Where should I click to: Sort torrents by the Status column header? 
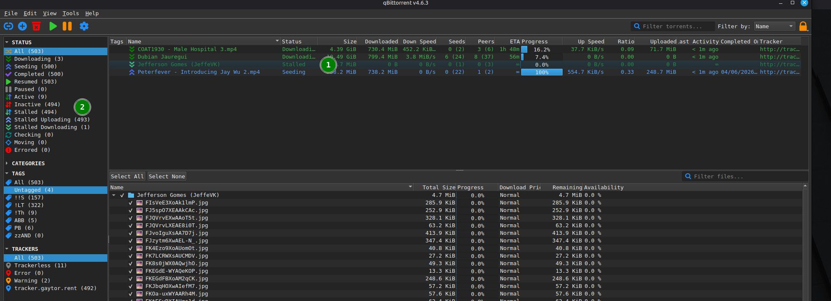pos(299,41)
